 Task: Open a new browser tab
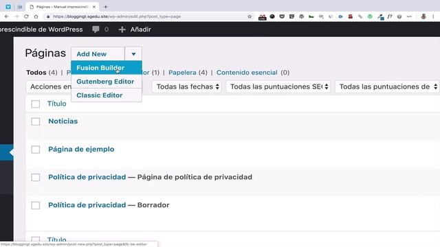pos(105,7)
